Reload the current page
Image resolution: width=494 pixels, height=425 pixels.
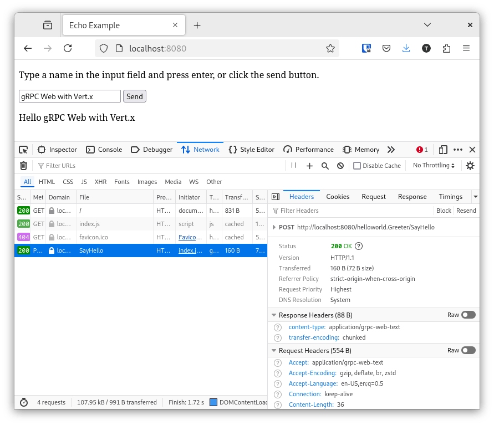tap(68, 48)
